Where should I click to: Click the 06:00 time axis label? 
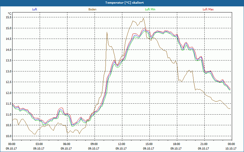pyautogui.click(x=67, y=144)
